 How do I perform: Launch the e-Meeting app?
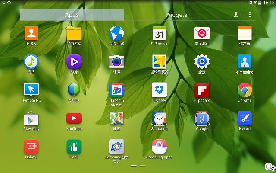pyautogui.click(x=245, y=61)
